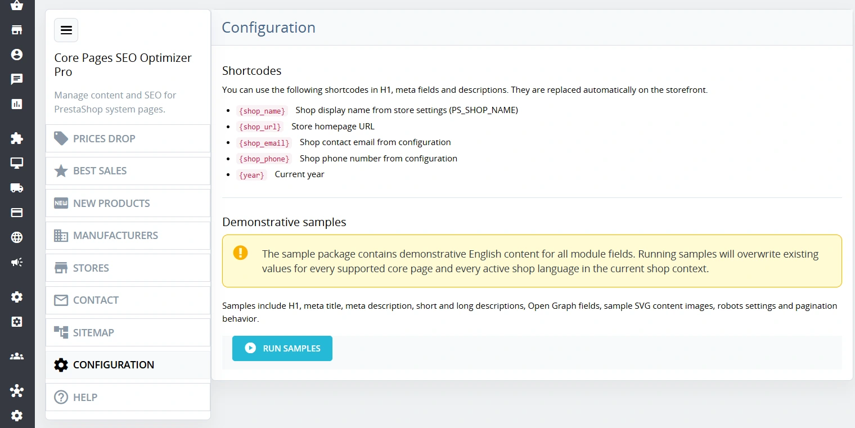Click the {shop_phone} shortcode

(x=264, y=159)
